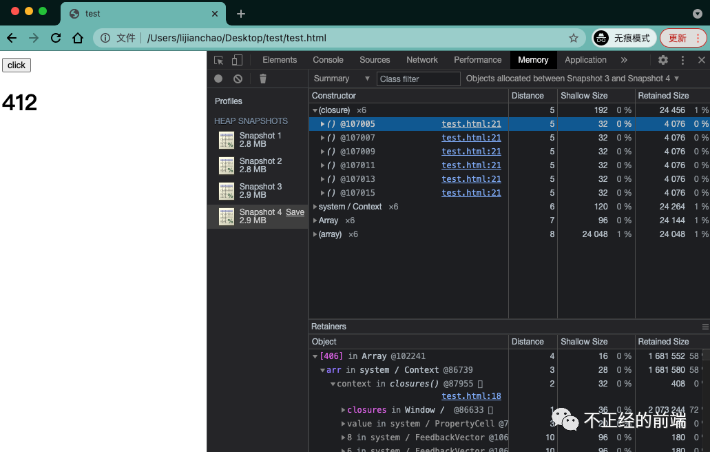Switch to the Network tab
The width and height of the screenshot is (710, 452).
pyautogui.click(x=422, y=60)
